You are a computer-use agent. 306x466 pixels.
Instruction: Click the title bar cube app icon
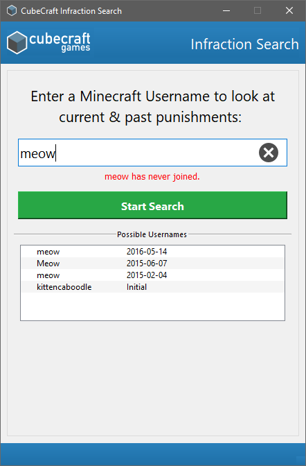12,10
